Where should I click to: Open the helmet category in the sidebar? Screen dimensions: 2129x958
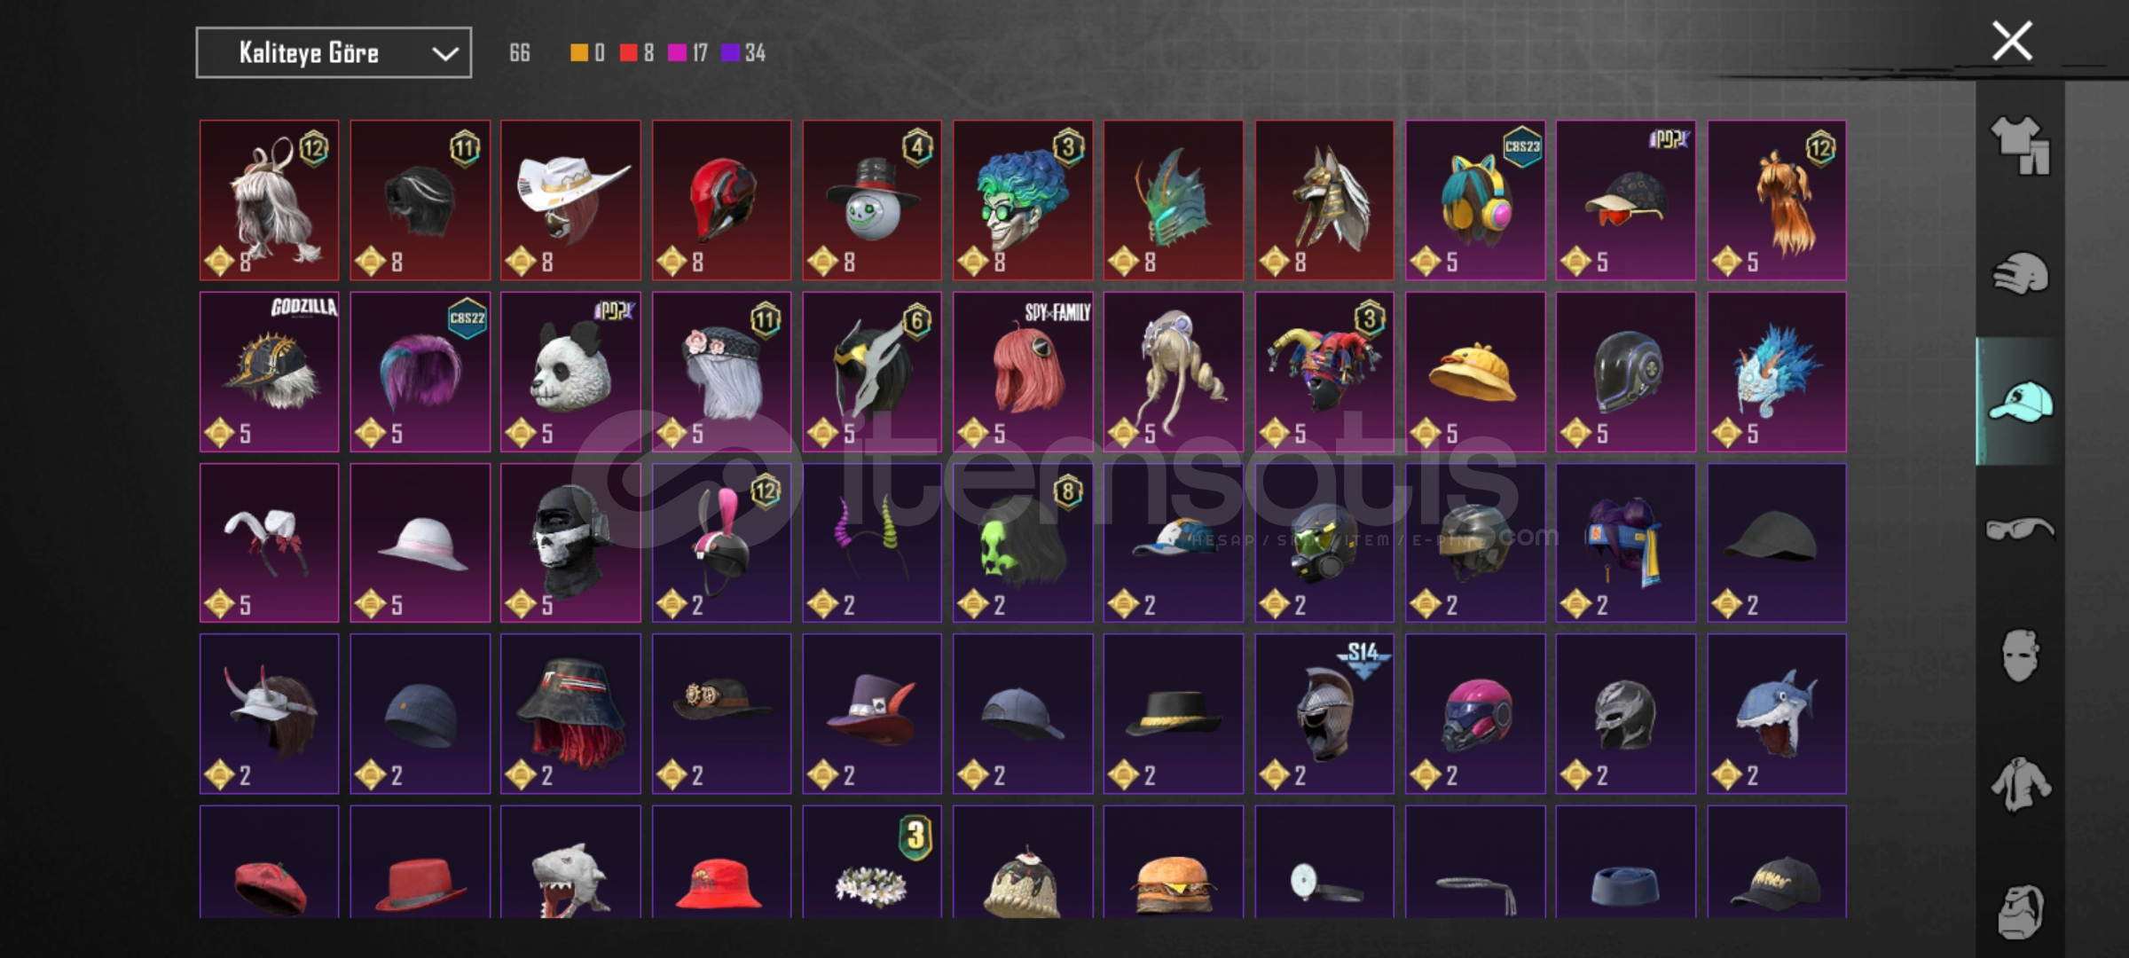click(x=2020, y=273)
